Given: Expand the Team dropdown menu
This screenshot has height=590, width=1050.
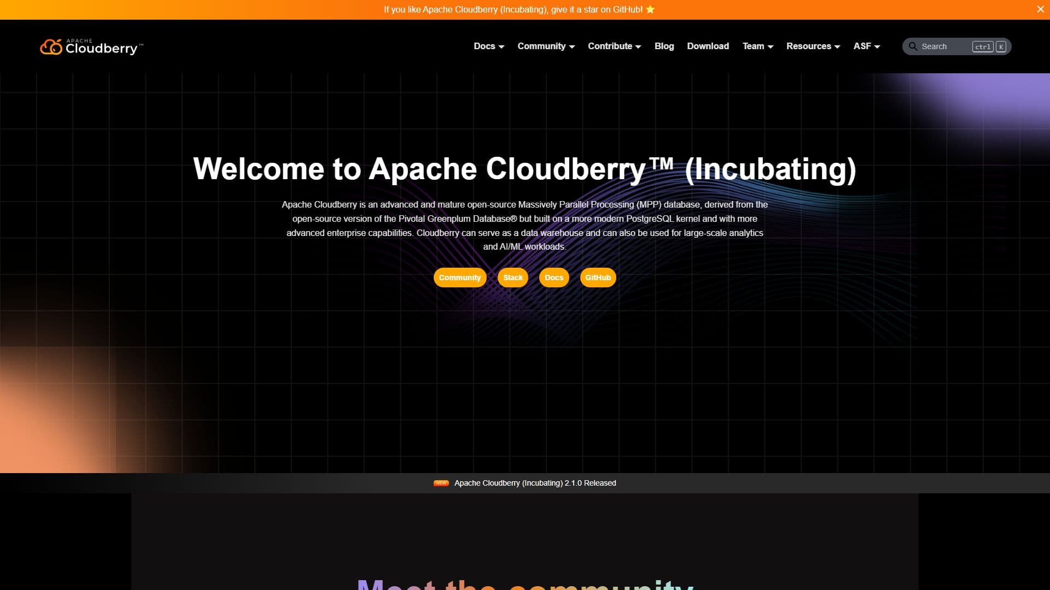Looking at the screenshot, I should 757,46.
